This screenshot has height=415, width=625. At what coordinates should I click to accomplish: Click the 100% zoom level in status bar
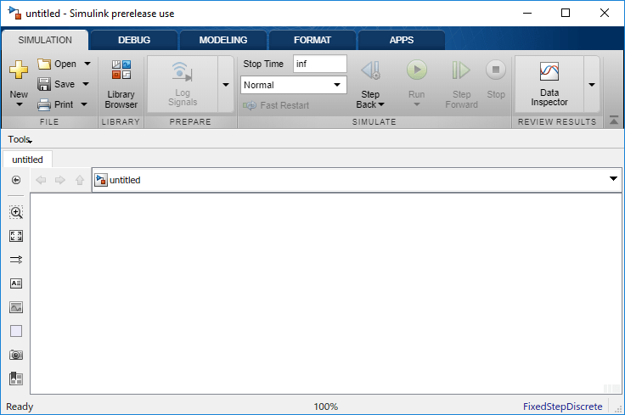click(x=325, y=407)
